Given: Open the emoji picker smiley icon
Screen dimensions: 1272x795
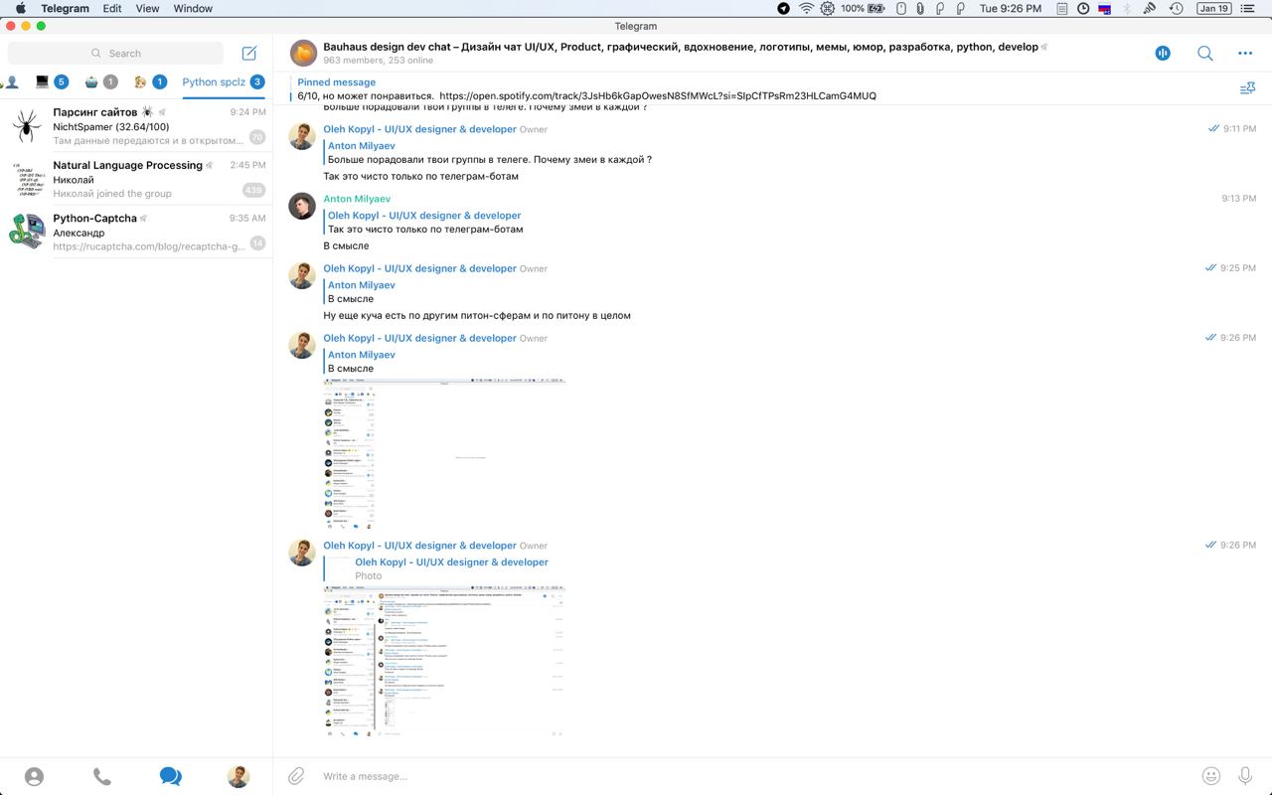Looking at the screenshot, I should 1210,776.
